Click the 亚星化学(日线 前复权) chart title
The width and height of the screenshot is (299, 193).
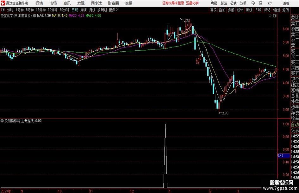(x=16, y=16)
